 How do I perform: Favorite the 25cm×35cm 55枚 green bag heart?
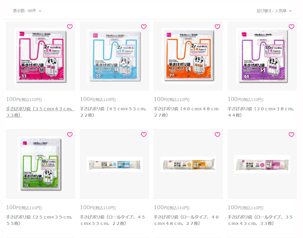click(x=70, y=135)
